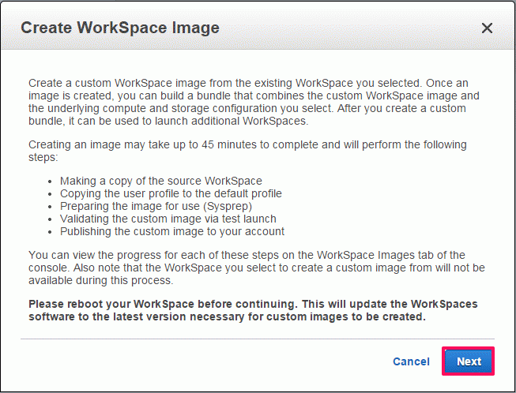Image resolution: width=516 pixels, height=393 pixels.
Task: Click the Validating the custom image step
Action: coord(168,219)
